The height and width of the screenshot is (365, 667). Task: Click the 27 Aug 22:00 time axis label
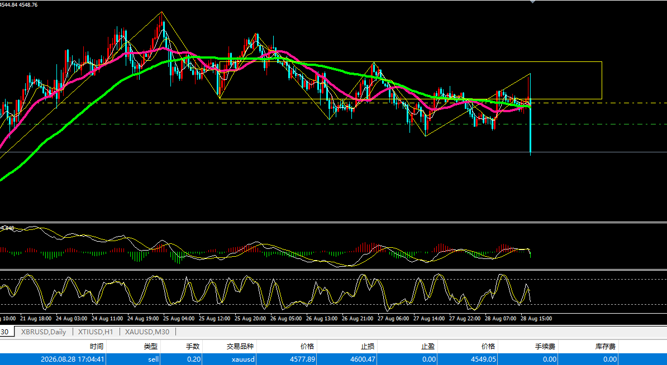tap(465, 318)
